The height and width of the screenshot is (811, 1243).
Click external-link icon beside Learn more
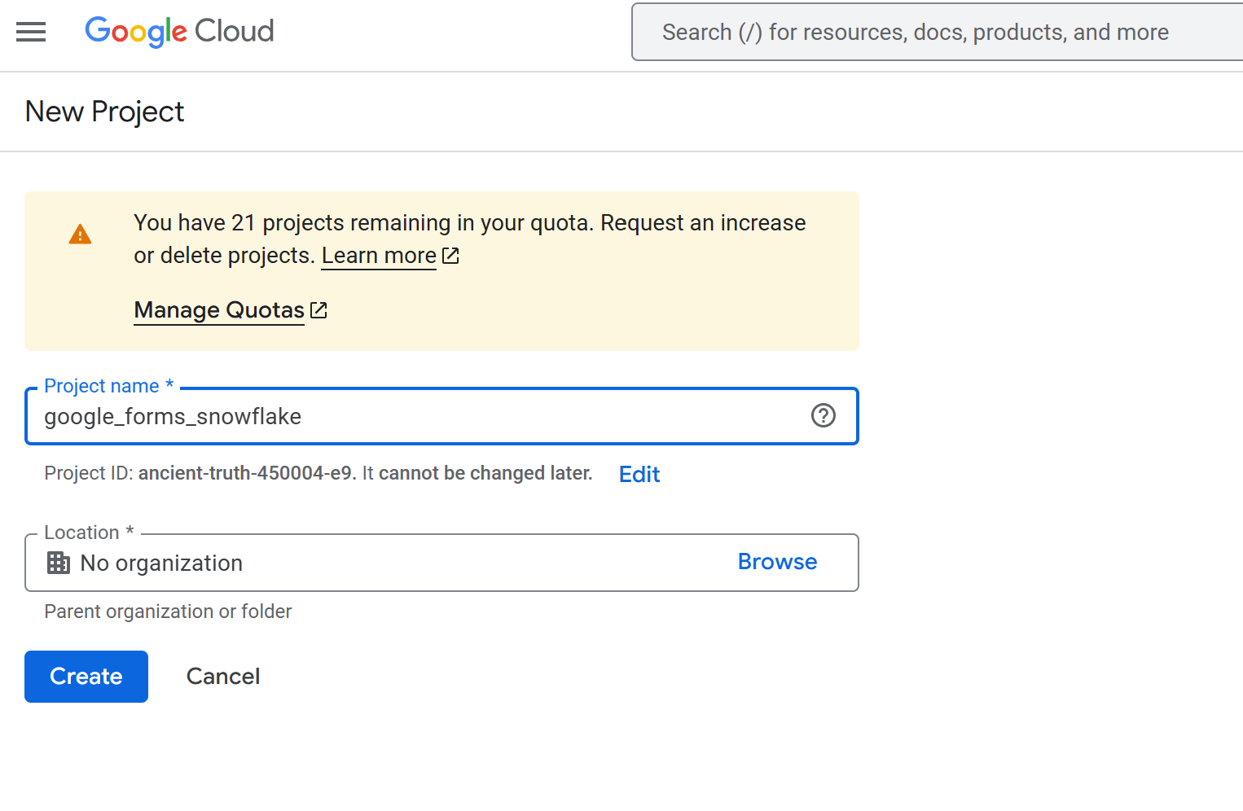450,256
